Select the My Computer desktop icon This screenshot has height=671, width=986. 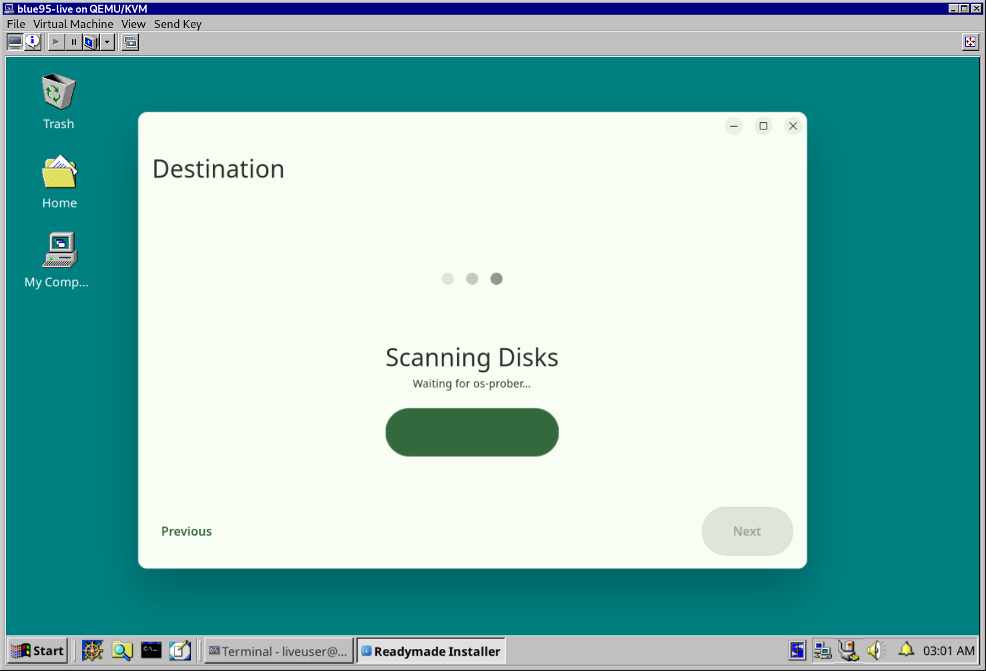tap(57, 260)
